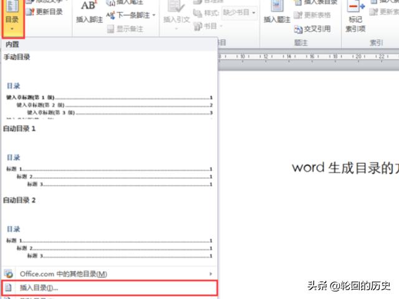Click 插入题注 insert caption icon
Image resolution: width=399 pixels, height=299 pixels.
[x=277, y=6]
